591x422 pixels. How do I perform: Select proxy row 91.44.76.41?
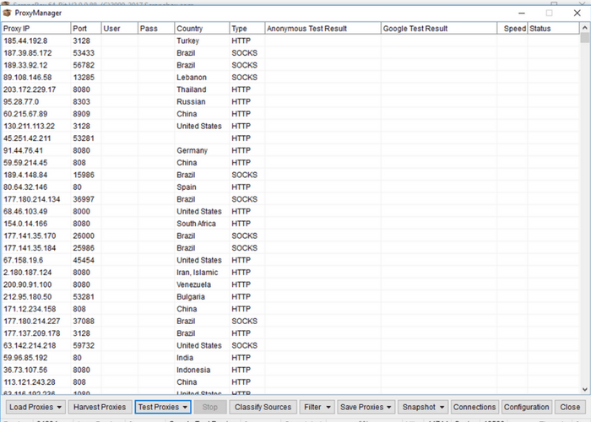coord(290,150)
